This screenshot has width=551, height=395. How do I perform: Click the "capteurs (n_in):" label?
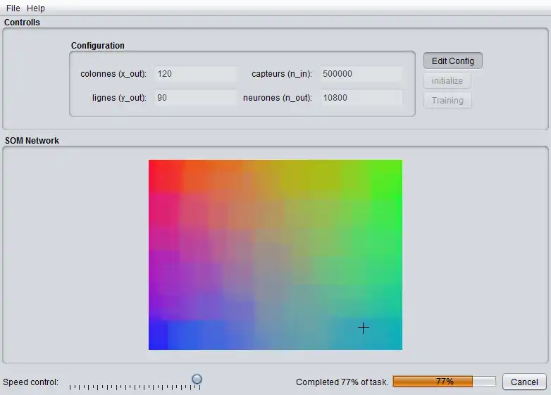[282, 74]
